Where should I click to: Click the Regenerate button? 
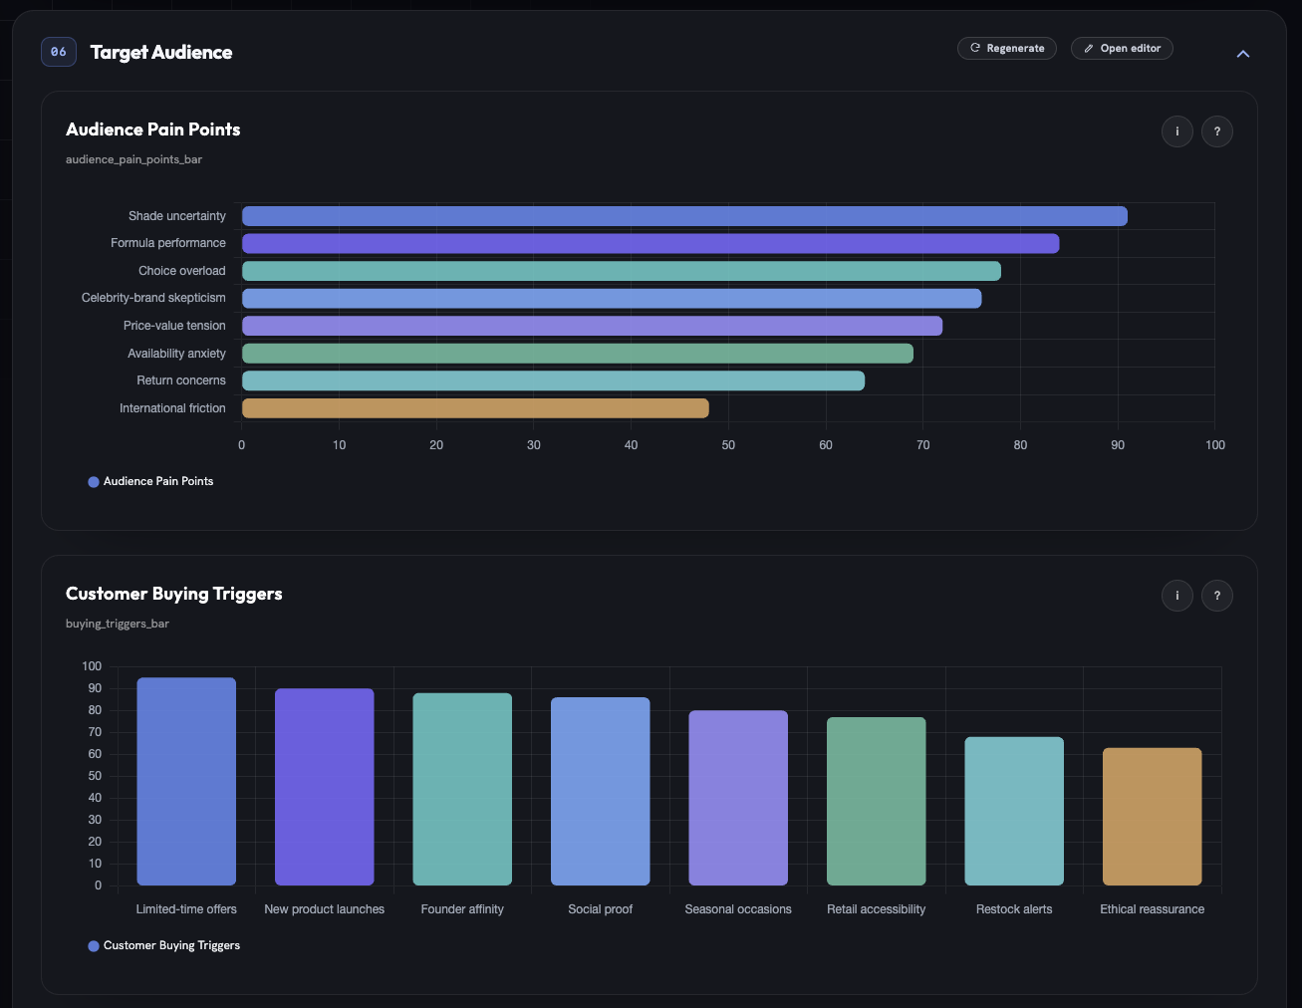click(x=1006, y=48)
